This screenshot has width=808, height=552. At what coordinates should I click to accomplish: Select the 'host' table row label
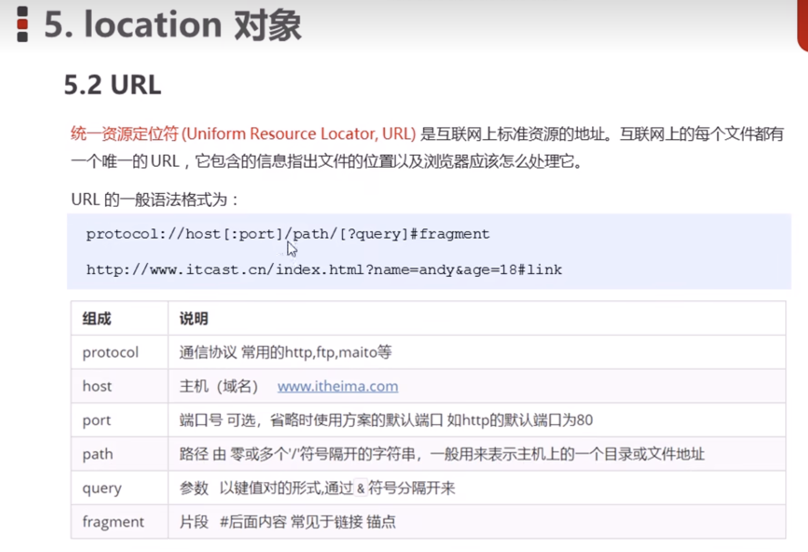tap(97, 386)
